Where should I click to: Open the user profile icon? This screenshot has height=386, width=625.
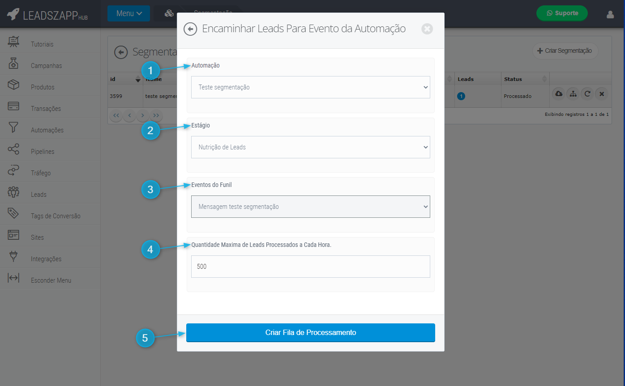[610, 14]
